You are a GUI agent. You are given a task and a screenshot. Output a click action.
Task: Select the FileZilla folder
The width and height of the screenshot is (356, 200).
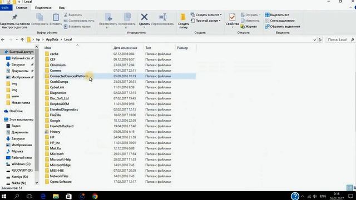pyautogui.click(x=55, y=115)
